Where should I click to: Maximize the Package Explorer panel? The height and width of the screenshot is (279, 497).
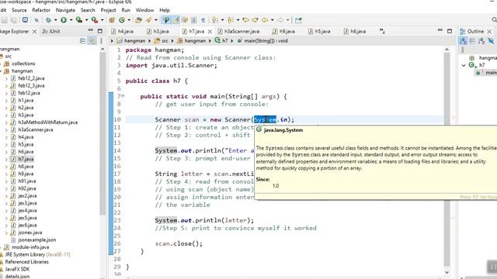(x=100, y=31)
